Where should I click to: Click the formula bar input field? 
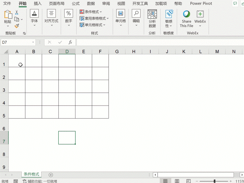(x=160, y=42)
